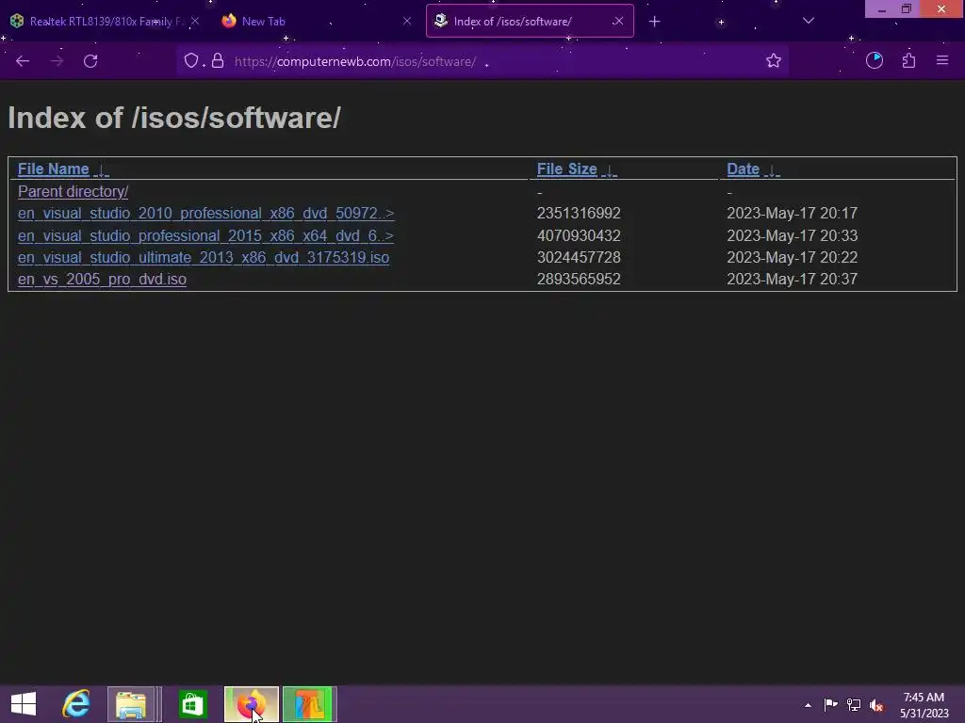View site security padlock info
The image size is (965, 723).
(x=218, y=61)
